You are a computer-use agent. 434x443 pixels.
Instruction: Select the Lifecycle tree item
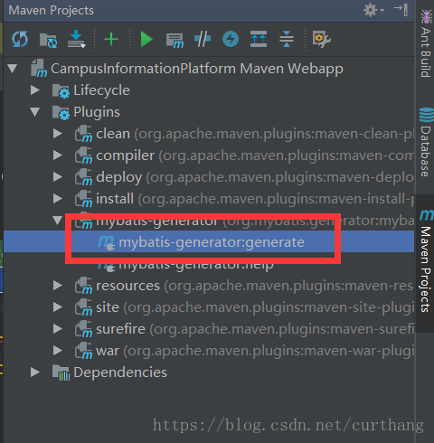coord(102,90)
